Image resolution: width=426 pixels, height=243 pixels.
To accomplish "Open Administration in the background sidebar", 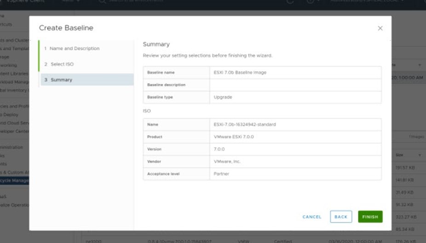I will tap(12, 147).
